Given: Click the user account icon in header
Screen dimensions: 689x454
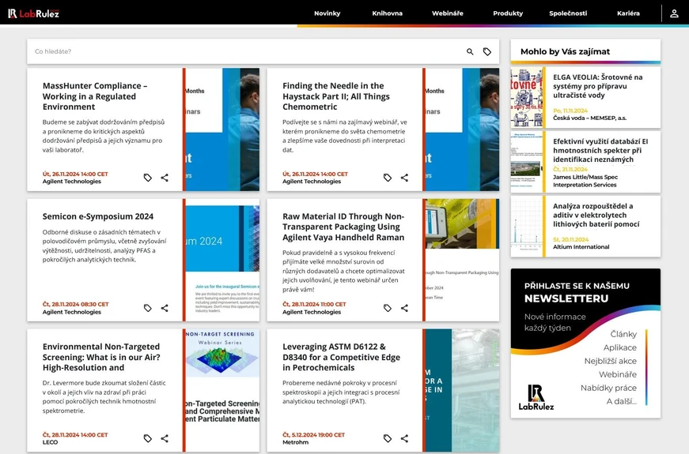Looking at the screenshot, I should pyautogui.click(x=674, y=13).
